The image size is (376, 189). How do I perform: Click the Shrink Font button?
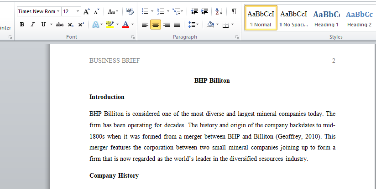coord(97,11)
